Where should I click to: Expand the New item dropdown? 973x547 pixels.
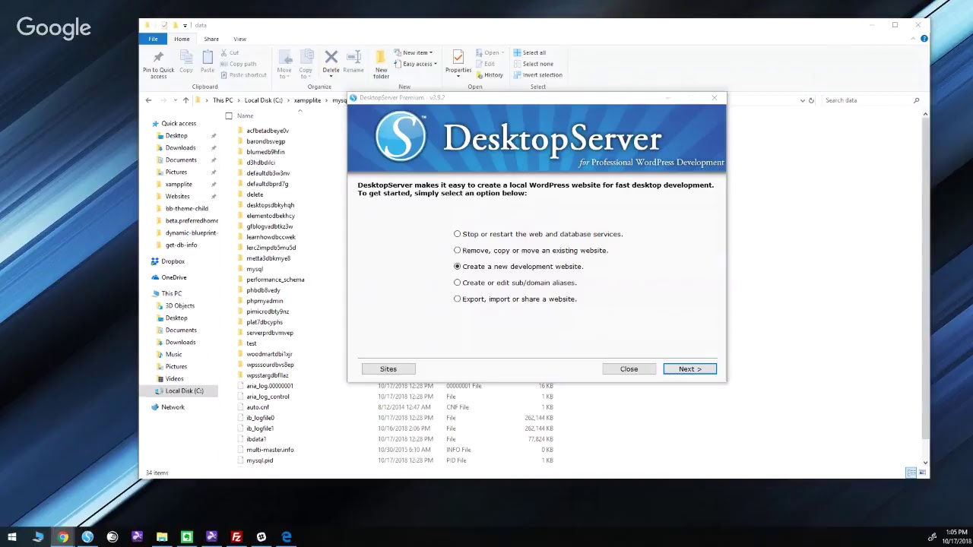coord(414,53)
